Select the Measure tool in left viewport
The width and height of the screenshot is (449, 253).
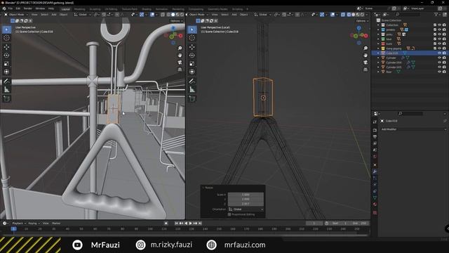(x=6, y=89)
